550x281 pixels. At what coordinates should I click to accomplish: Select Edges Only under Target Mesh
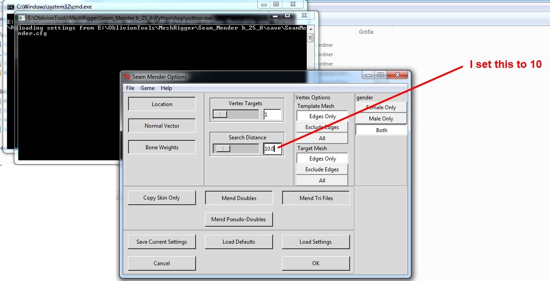[x=323, y=158]
